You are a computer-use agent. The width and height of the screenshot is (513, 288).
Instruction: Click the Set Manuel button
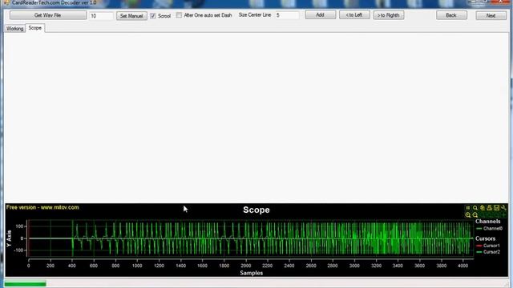[131, 16]
